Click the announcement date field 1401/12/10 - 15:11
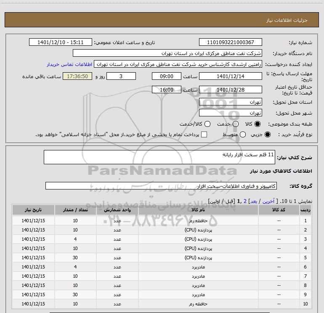324x313 pixels. coord(61,42)
